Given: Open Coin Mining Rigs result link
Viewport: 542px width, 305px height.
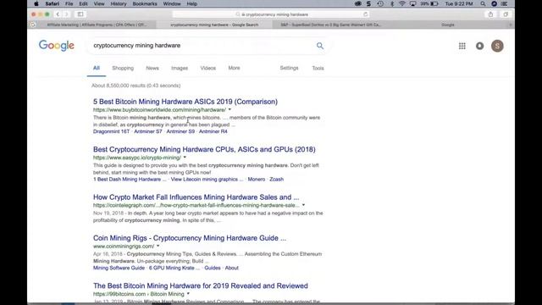Looking at the screenshot, I should [190, 238].
